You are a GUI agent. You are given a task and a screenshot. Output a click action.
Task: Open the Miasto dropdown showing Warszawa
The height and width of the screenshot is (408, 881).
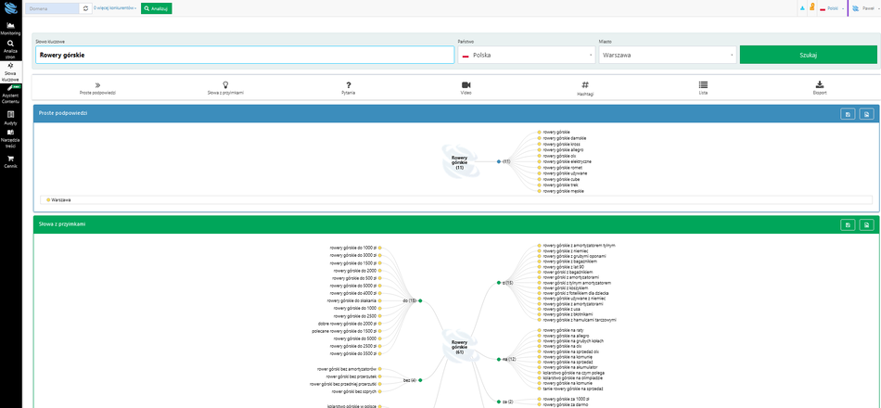pos(667,55)
